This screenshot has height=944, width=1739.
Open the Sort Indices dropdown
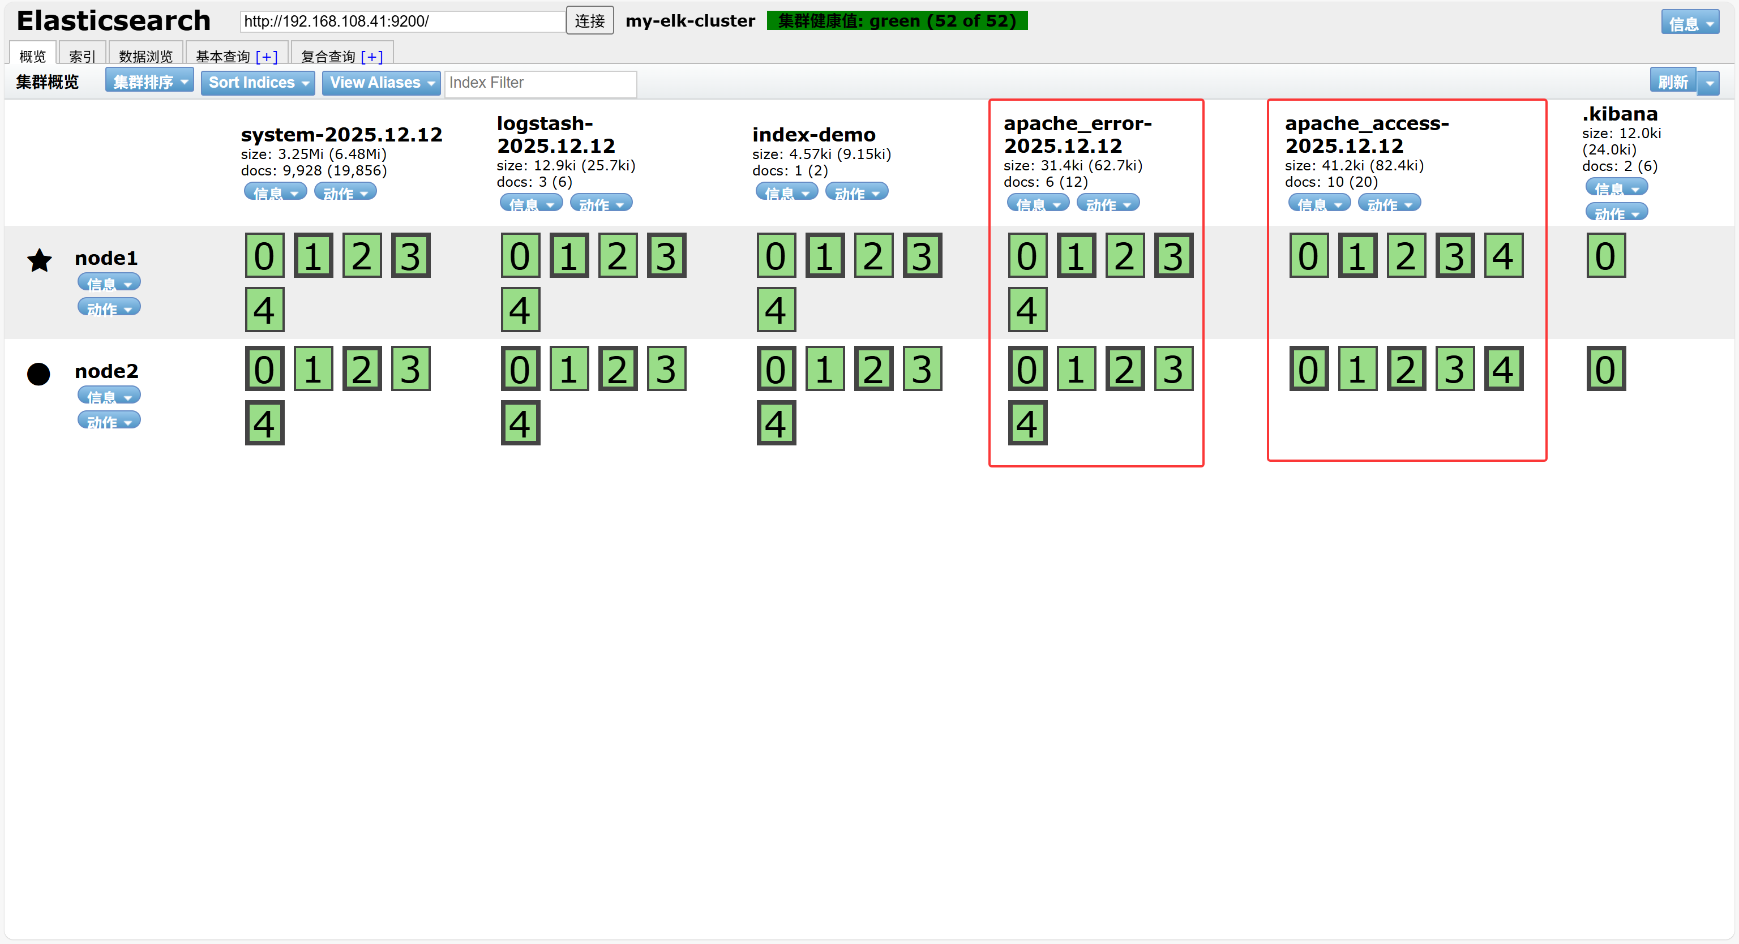pos(258,82)
